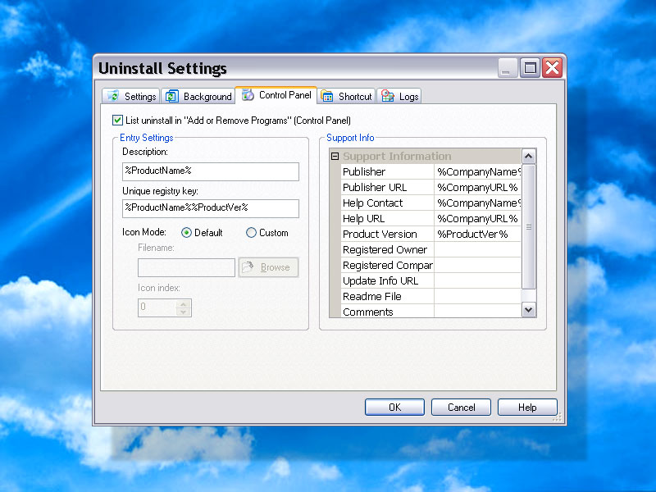
Task: Select the Control Panel tab
Action: point(276,95)
